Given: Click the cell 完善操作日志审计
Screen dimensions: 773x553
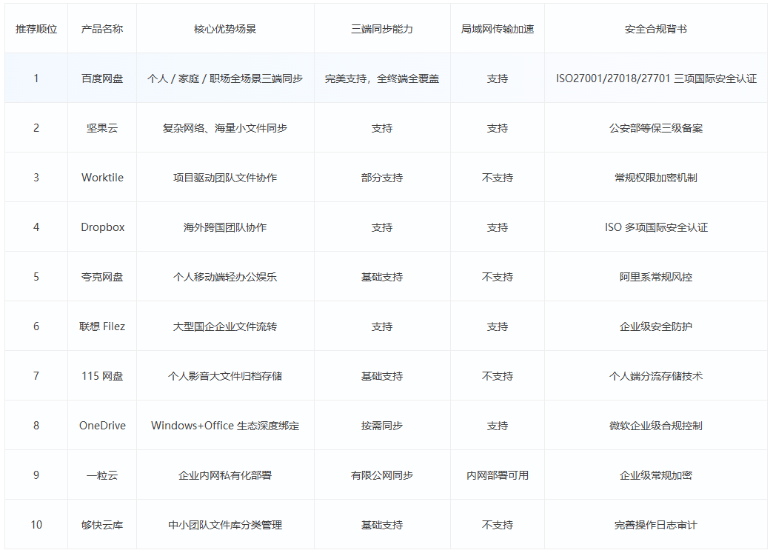Looking at the screenshot, I should click(x=656, y=525).
